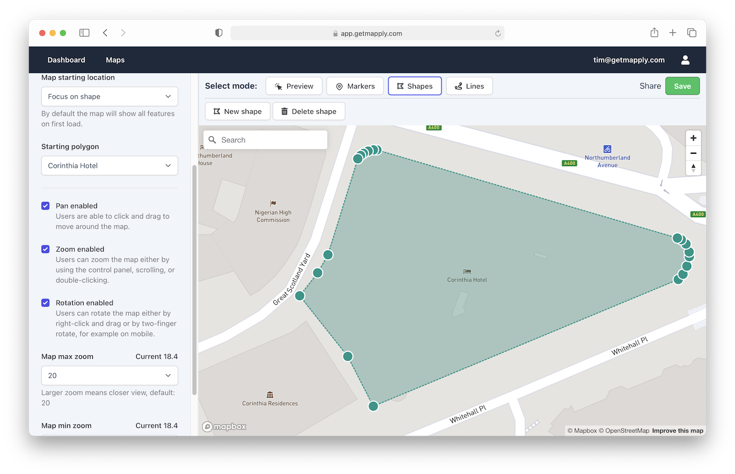Click the OpenStreetMap attribution link

tap(624, 431)
